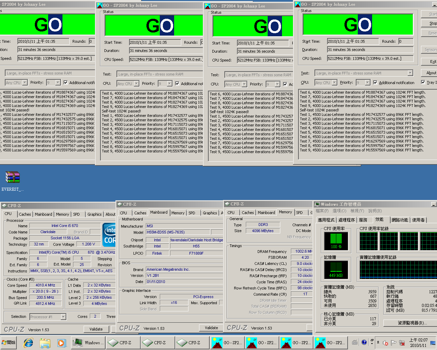Image resolution: width=437 pixels, height=350 pixels.
Task: Click the title icon of the CPU-Z Memory window
Action: 227,204
